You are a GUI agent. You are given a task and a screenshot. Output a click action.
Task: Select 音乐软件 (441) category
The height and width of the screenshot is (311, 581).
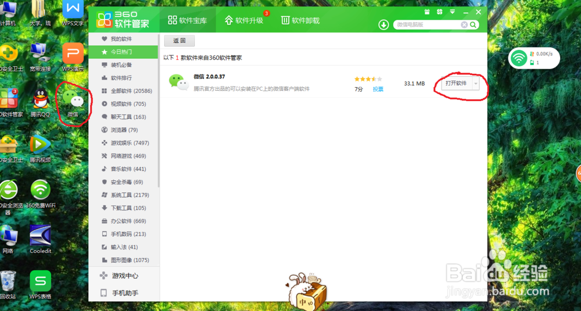tap(123, 169)
